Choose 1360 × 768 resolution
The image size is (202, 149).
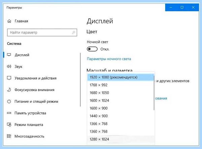(121, 132)
